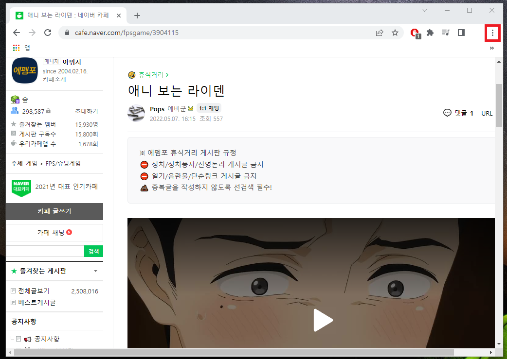Click the 게임 topic category link
The height and width of the screenshot is (359, 507).
32,163
